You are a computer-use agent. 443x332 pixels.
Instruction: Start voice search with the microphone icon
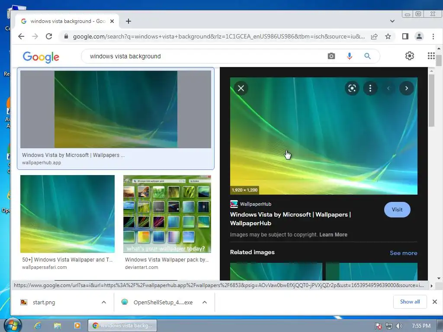point(350,56)
